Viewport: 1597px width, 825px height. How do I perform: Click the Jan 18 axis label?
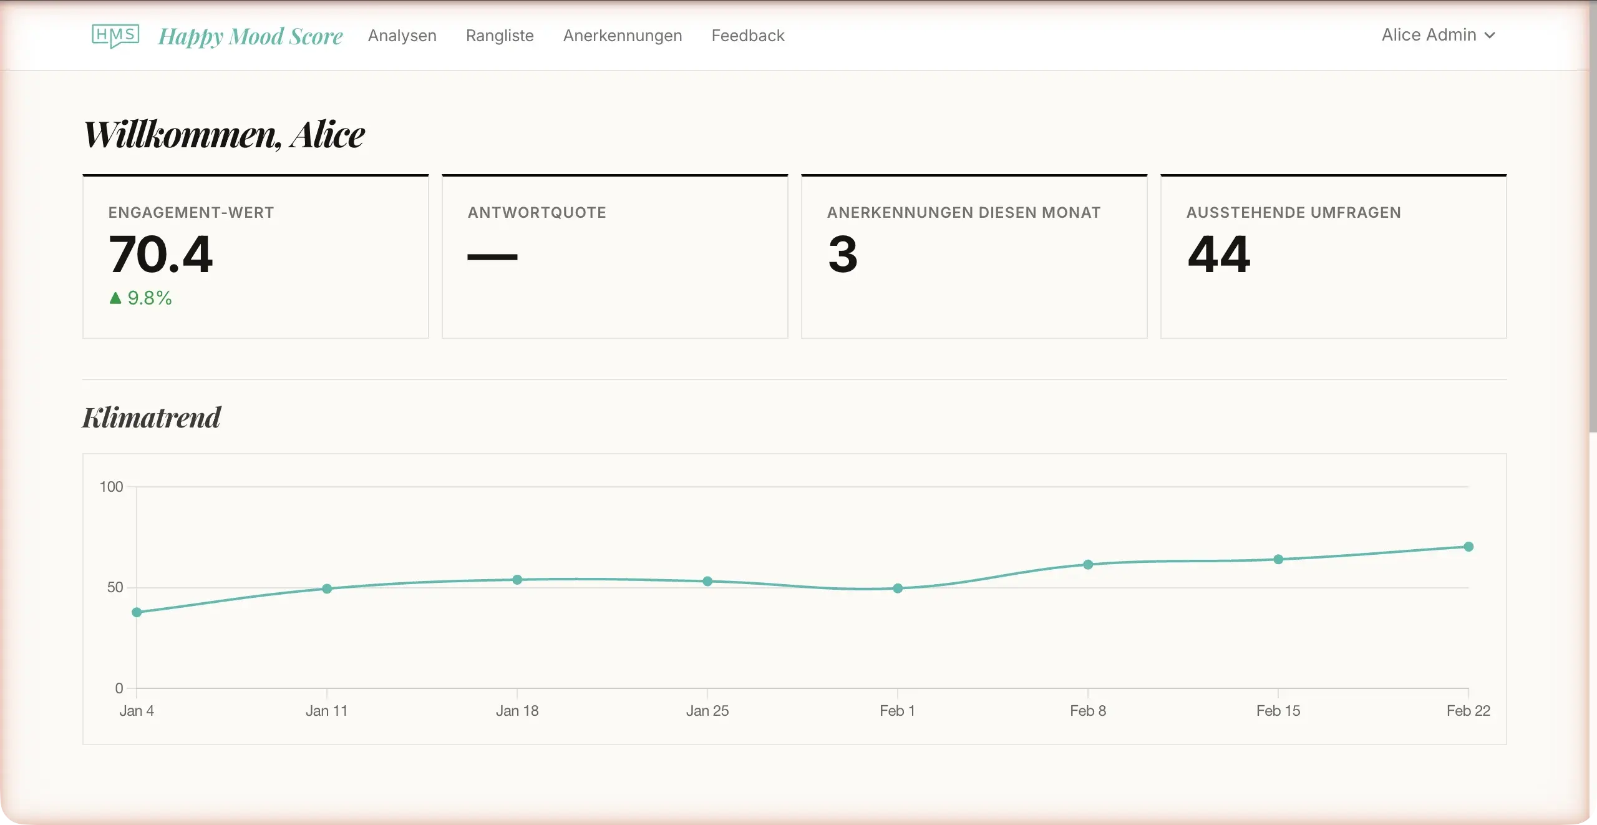(x=518, y=711)
